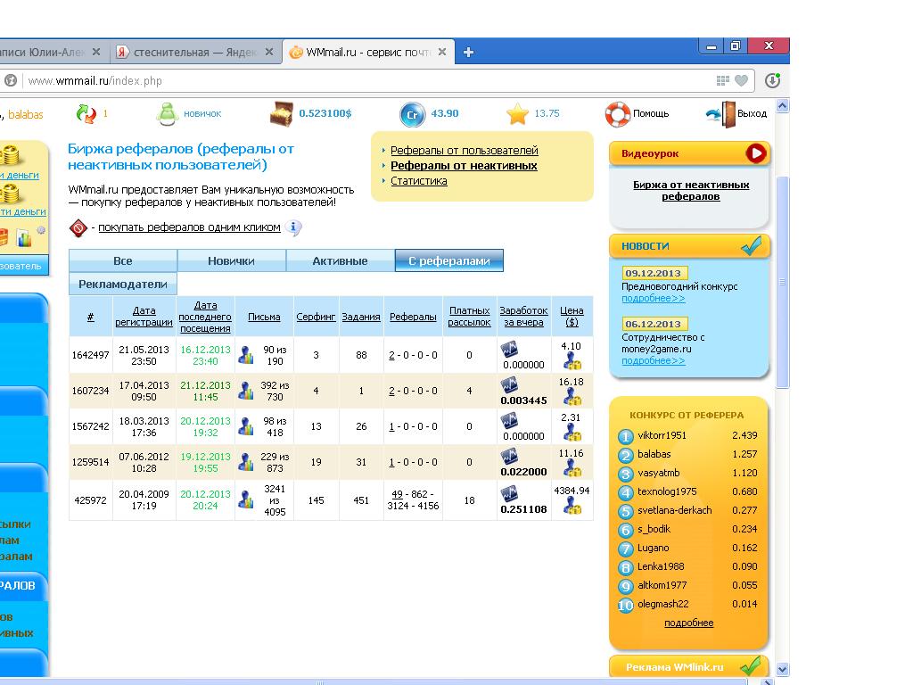Switch to the Новички tab

(x=231, y=260)
